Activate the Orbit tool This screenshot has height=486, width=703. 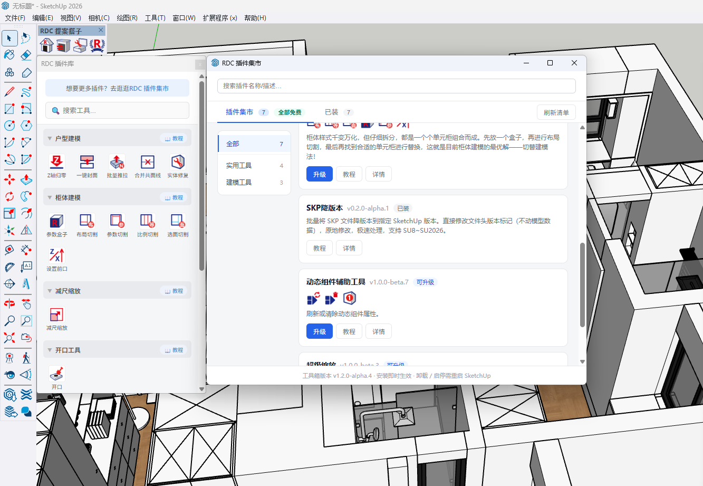tap(9, 303)
